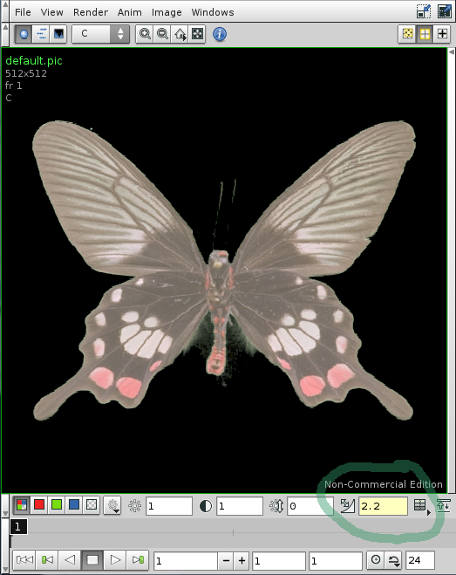Click the zoom in magnifier icon
Viewport: 456px width, 575px height.
point(145,34)
